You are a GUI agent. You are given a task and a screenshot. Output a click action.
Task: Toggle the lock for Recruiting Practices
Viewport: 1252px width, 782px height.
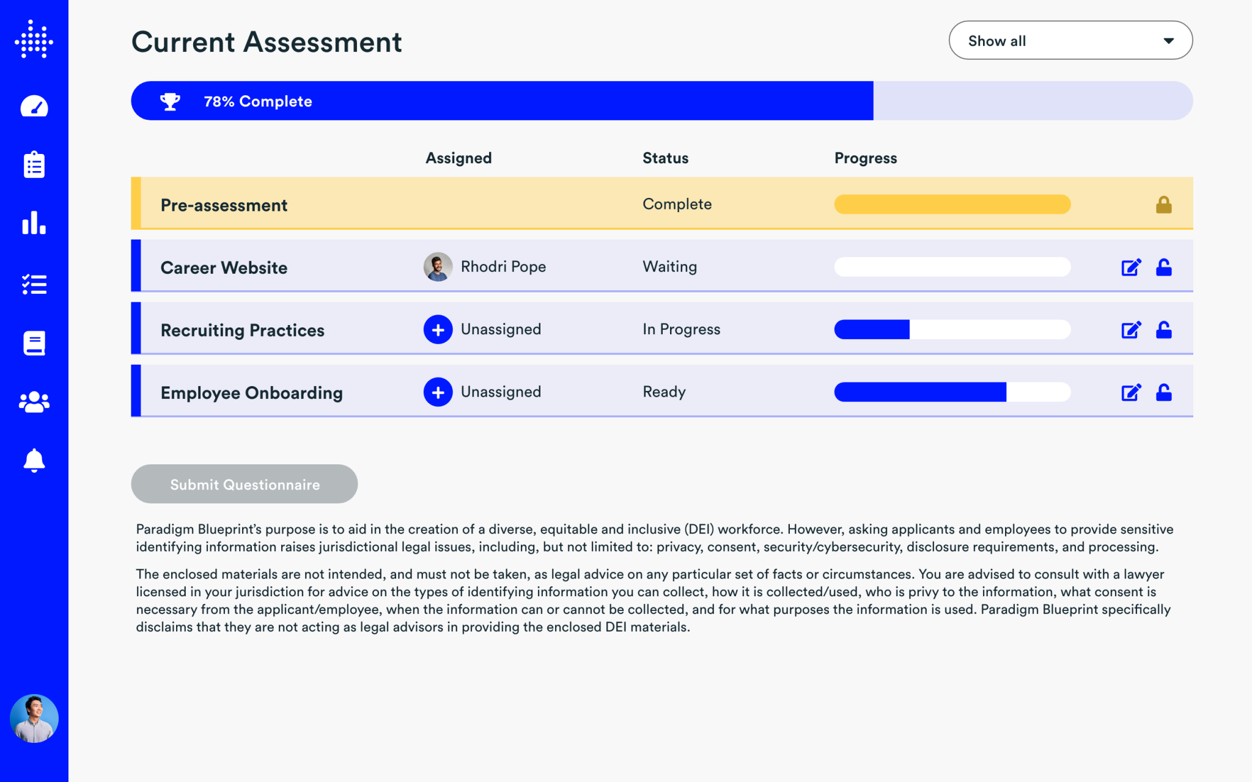(x=1163, y=330)
